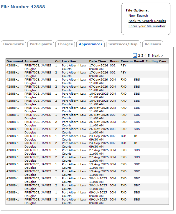Open the Documents tab
Screen dimensions: 176x214
13,44
